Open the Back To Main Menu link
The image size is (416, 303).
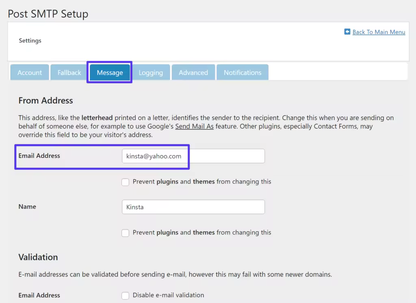tap(379, 32)
